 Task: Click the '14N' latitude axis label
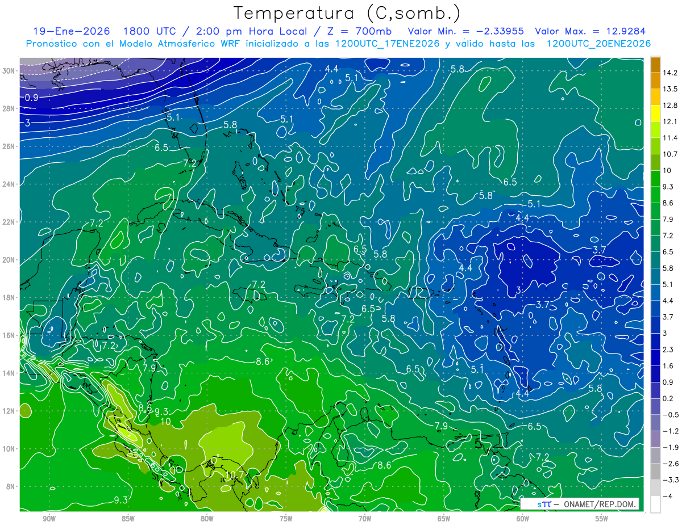click(9, 373)
